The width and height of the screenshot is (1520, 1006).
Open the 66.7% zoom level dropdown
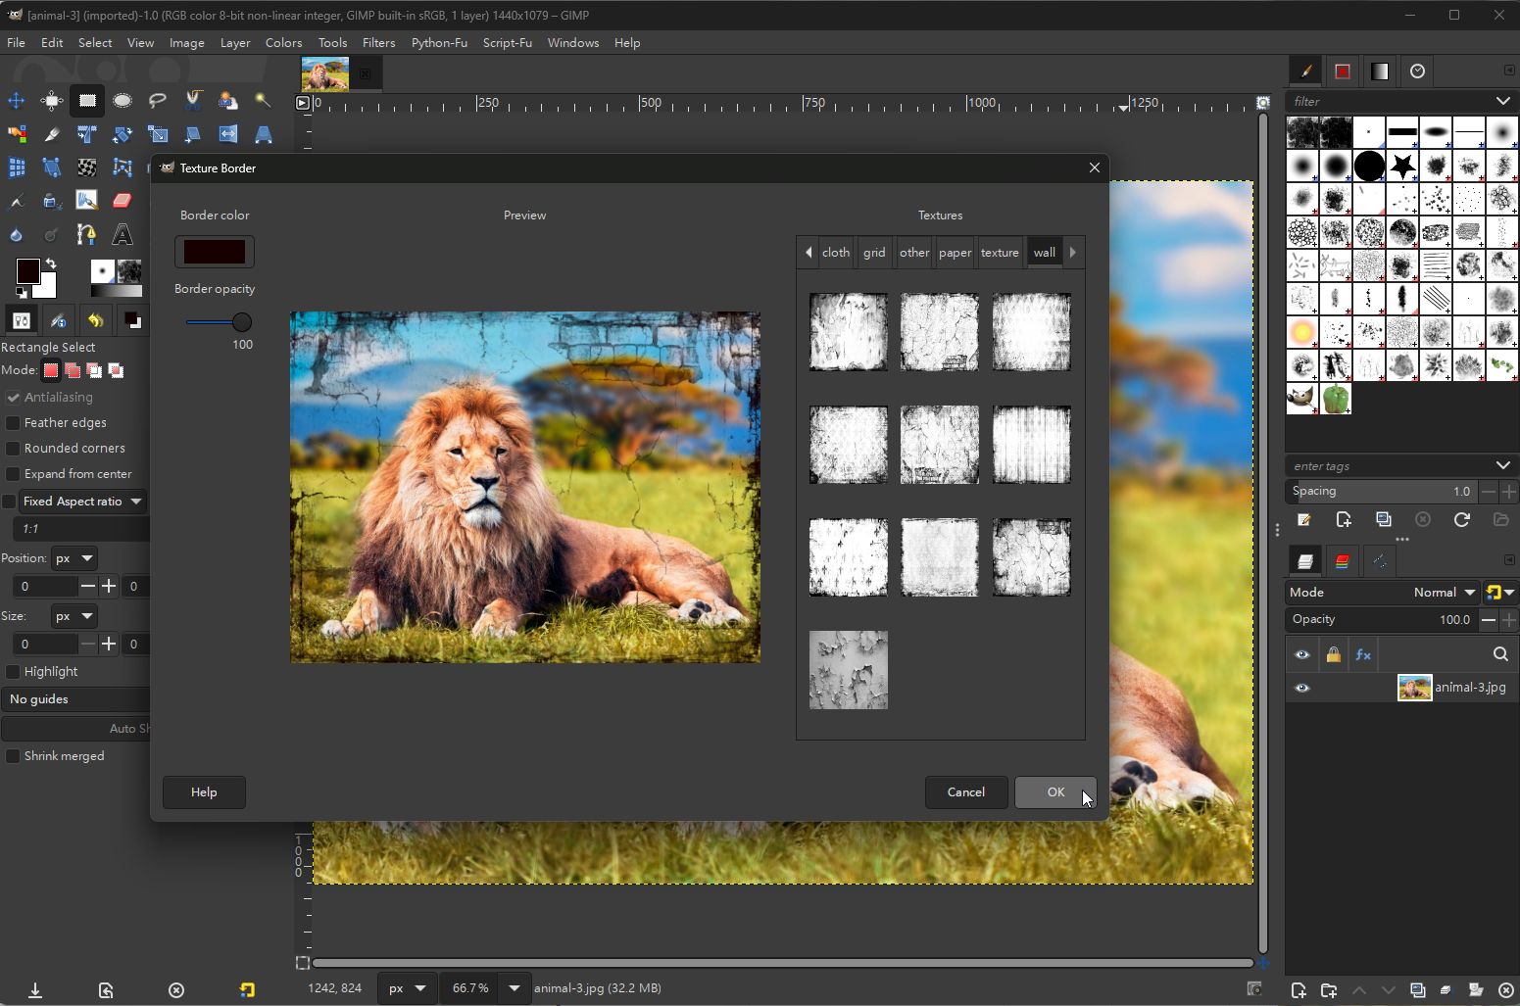click(x=514, y=988)
